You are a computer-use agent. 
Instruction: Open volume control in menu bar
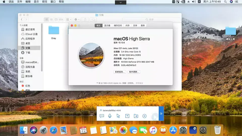tap(194, 2)
